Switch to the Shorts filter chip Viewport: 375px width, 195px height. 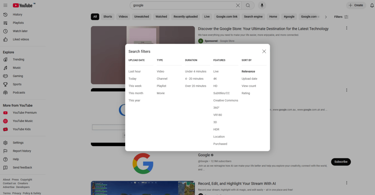coord(107,17)
